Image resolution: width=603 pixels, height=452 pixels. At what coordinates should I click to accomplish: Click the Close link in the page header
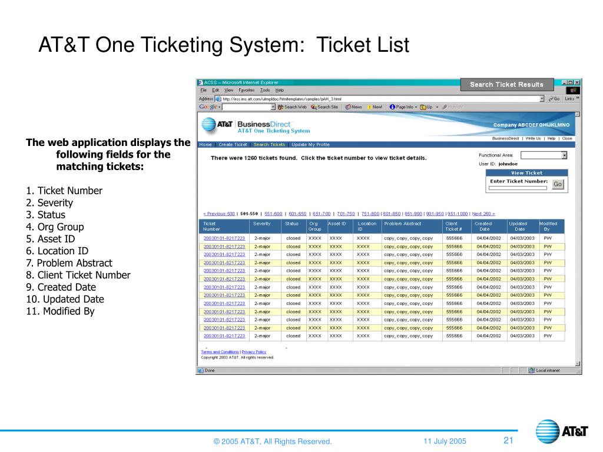(x=567, y=138)
